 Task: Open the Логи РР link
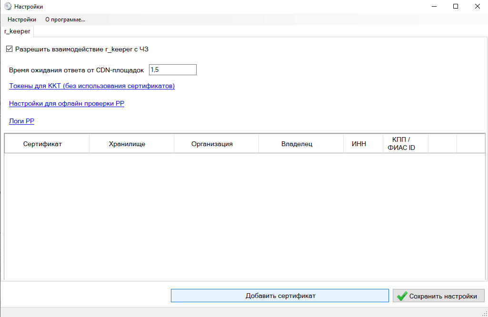pyautogui.click(x=21, y=121)
